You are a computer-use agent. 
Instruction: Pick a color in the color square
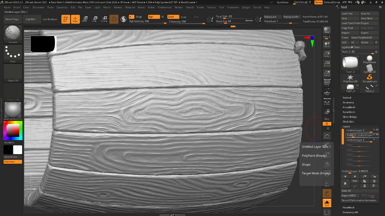[13, 130]
